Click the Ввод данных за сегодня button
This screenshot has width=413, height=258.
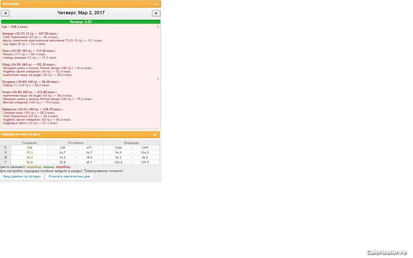pyautogui.click(x=22, y=177)
